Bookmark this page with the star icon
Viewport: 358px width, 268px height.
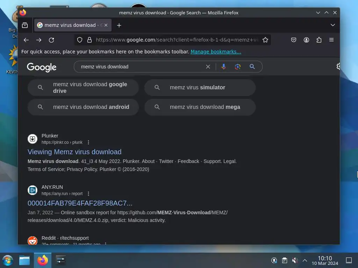pos(265,40)
